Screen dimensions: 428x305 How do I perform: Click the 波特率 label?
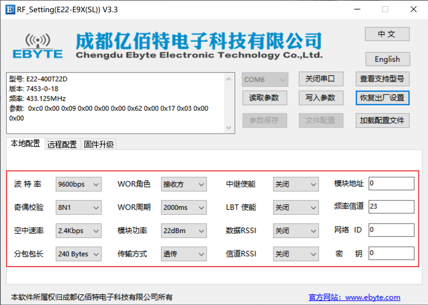click(x=28, y=184)
